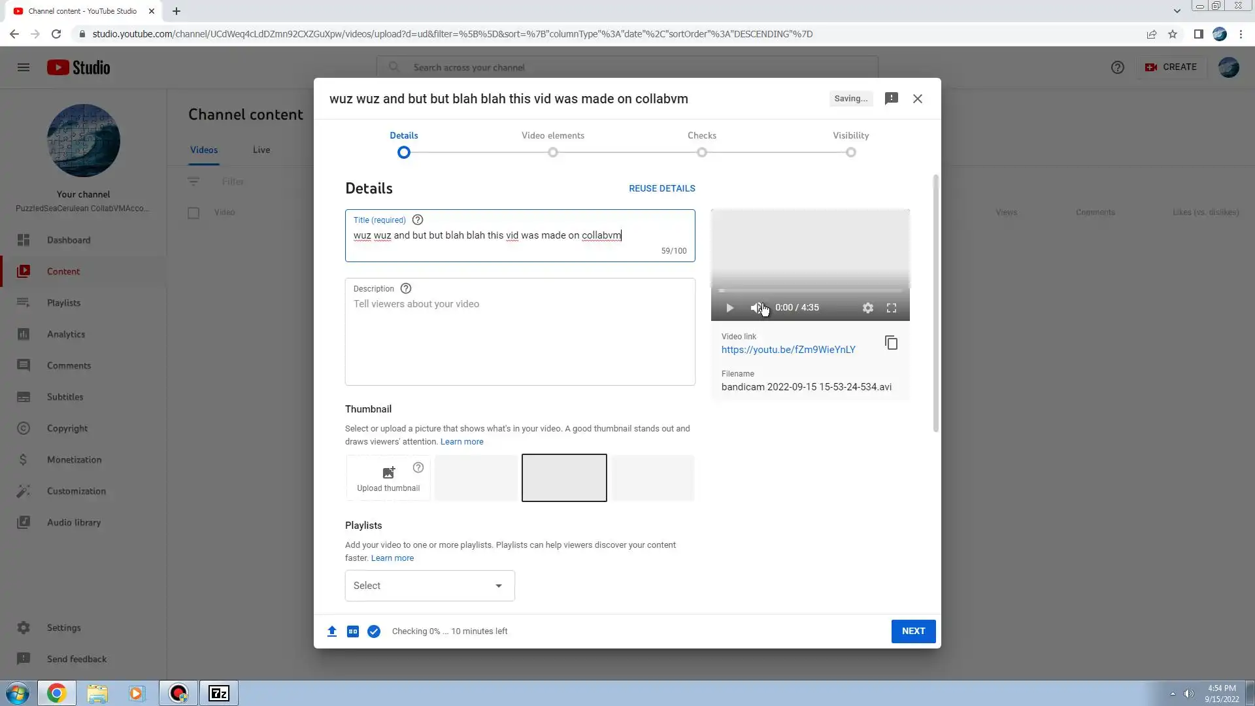Open the CREATE dropdown button
The height and width of the screenshot is (706, 1255).
[1171, 67]
